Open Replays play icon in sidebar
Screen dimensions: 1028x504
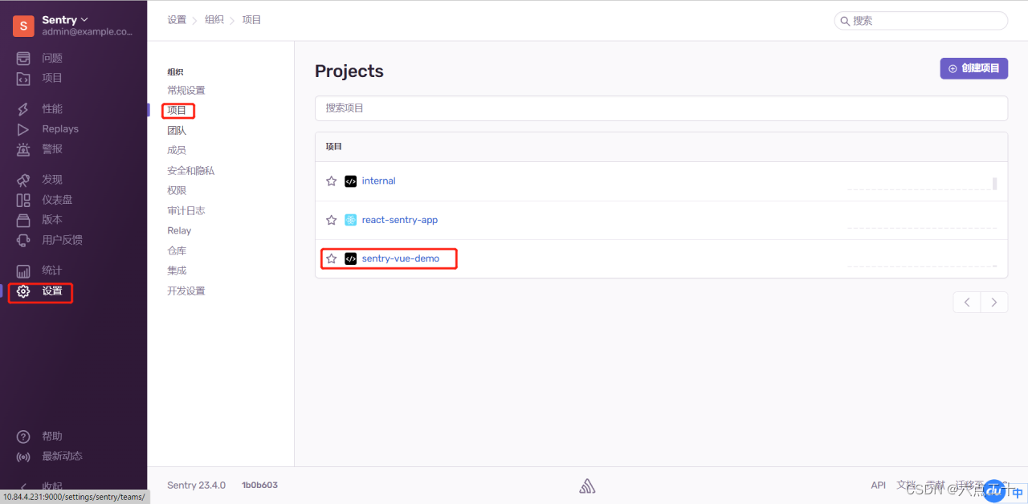pyautogui.click(x=24, y=129)
